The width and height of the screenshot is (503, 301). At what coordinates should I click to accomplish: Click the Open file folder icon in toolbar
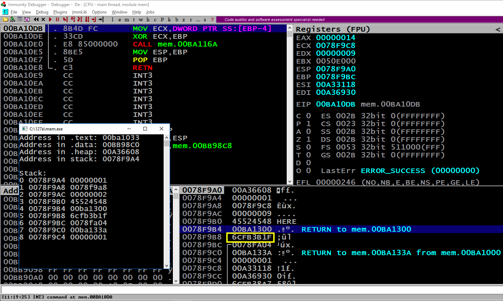[5, 19]
